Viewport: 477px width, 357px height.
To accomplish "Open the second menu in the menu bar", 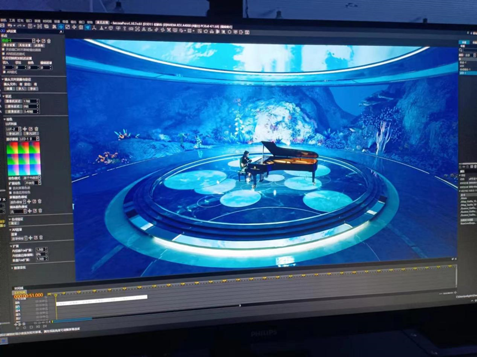I will pyautogui.click(x=12, y=20).
